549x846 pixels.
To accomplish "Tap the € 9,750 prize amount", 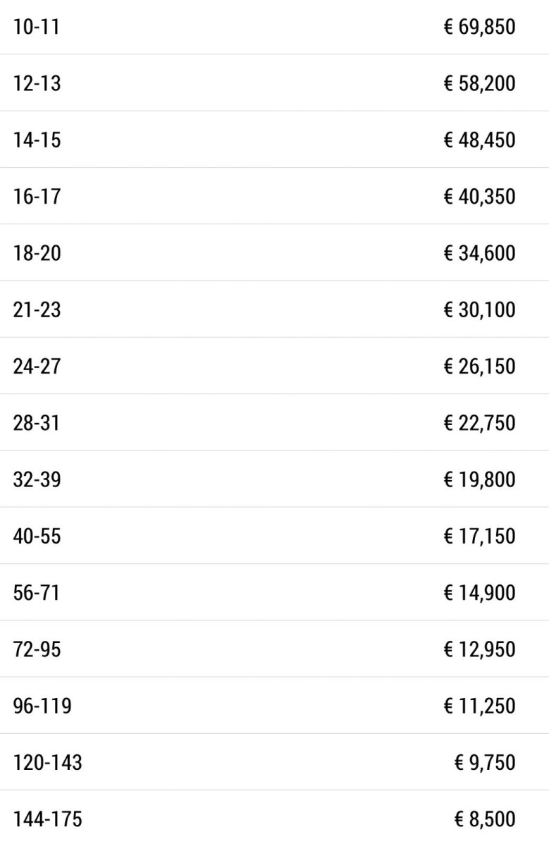I will click(x=485, y=763).
